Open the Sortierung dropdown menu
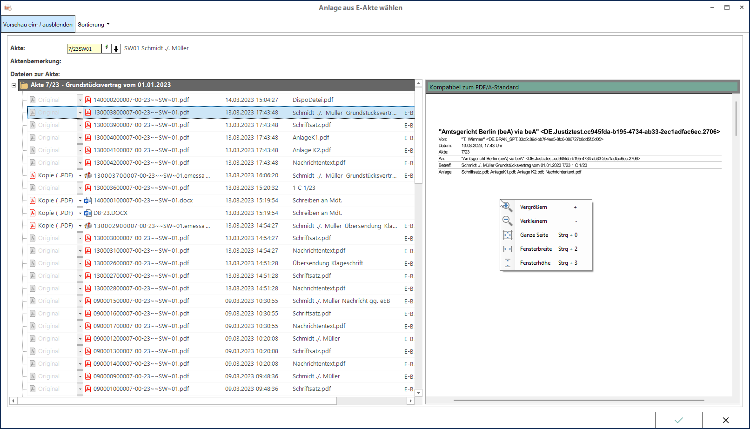The width and height of the screenshot is (750, 429). point(94,24)
